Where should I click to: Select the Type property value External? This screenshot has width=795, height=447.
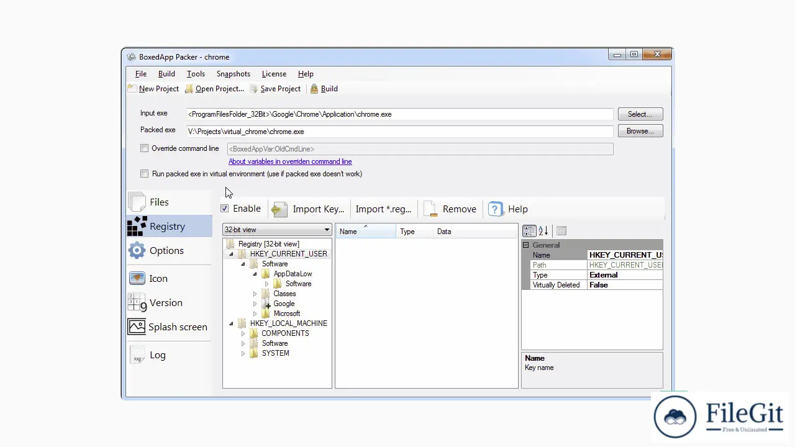[x=625, y=275]
